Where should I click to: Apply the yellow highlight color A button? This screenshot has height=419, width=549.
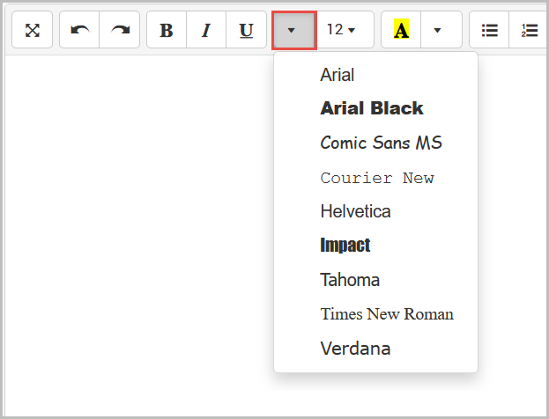pyautogui.click(x=401, y=30)
